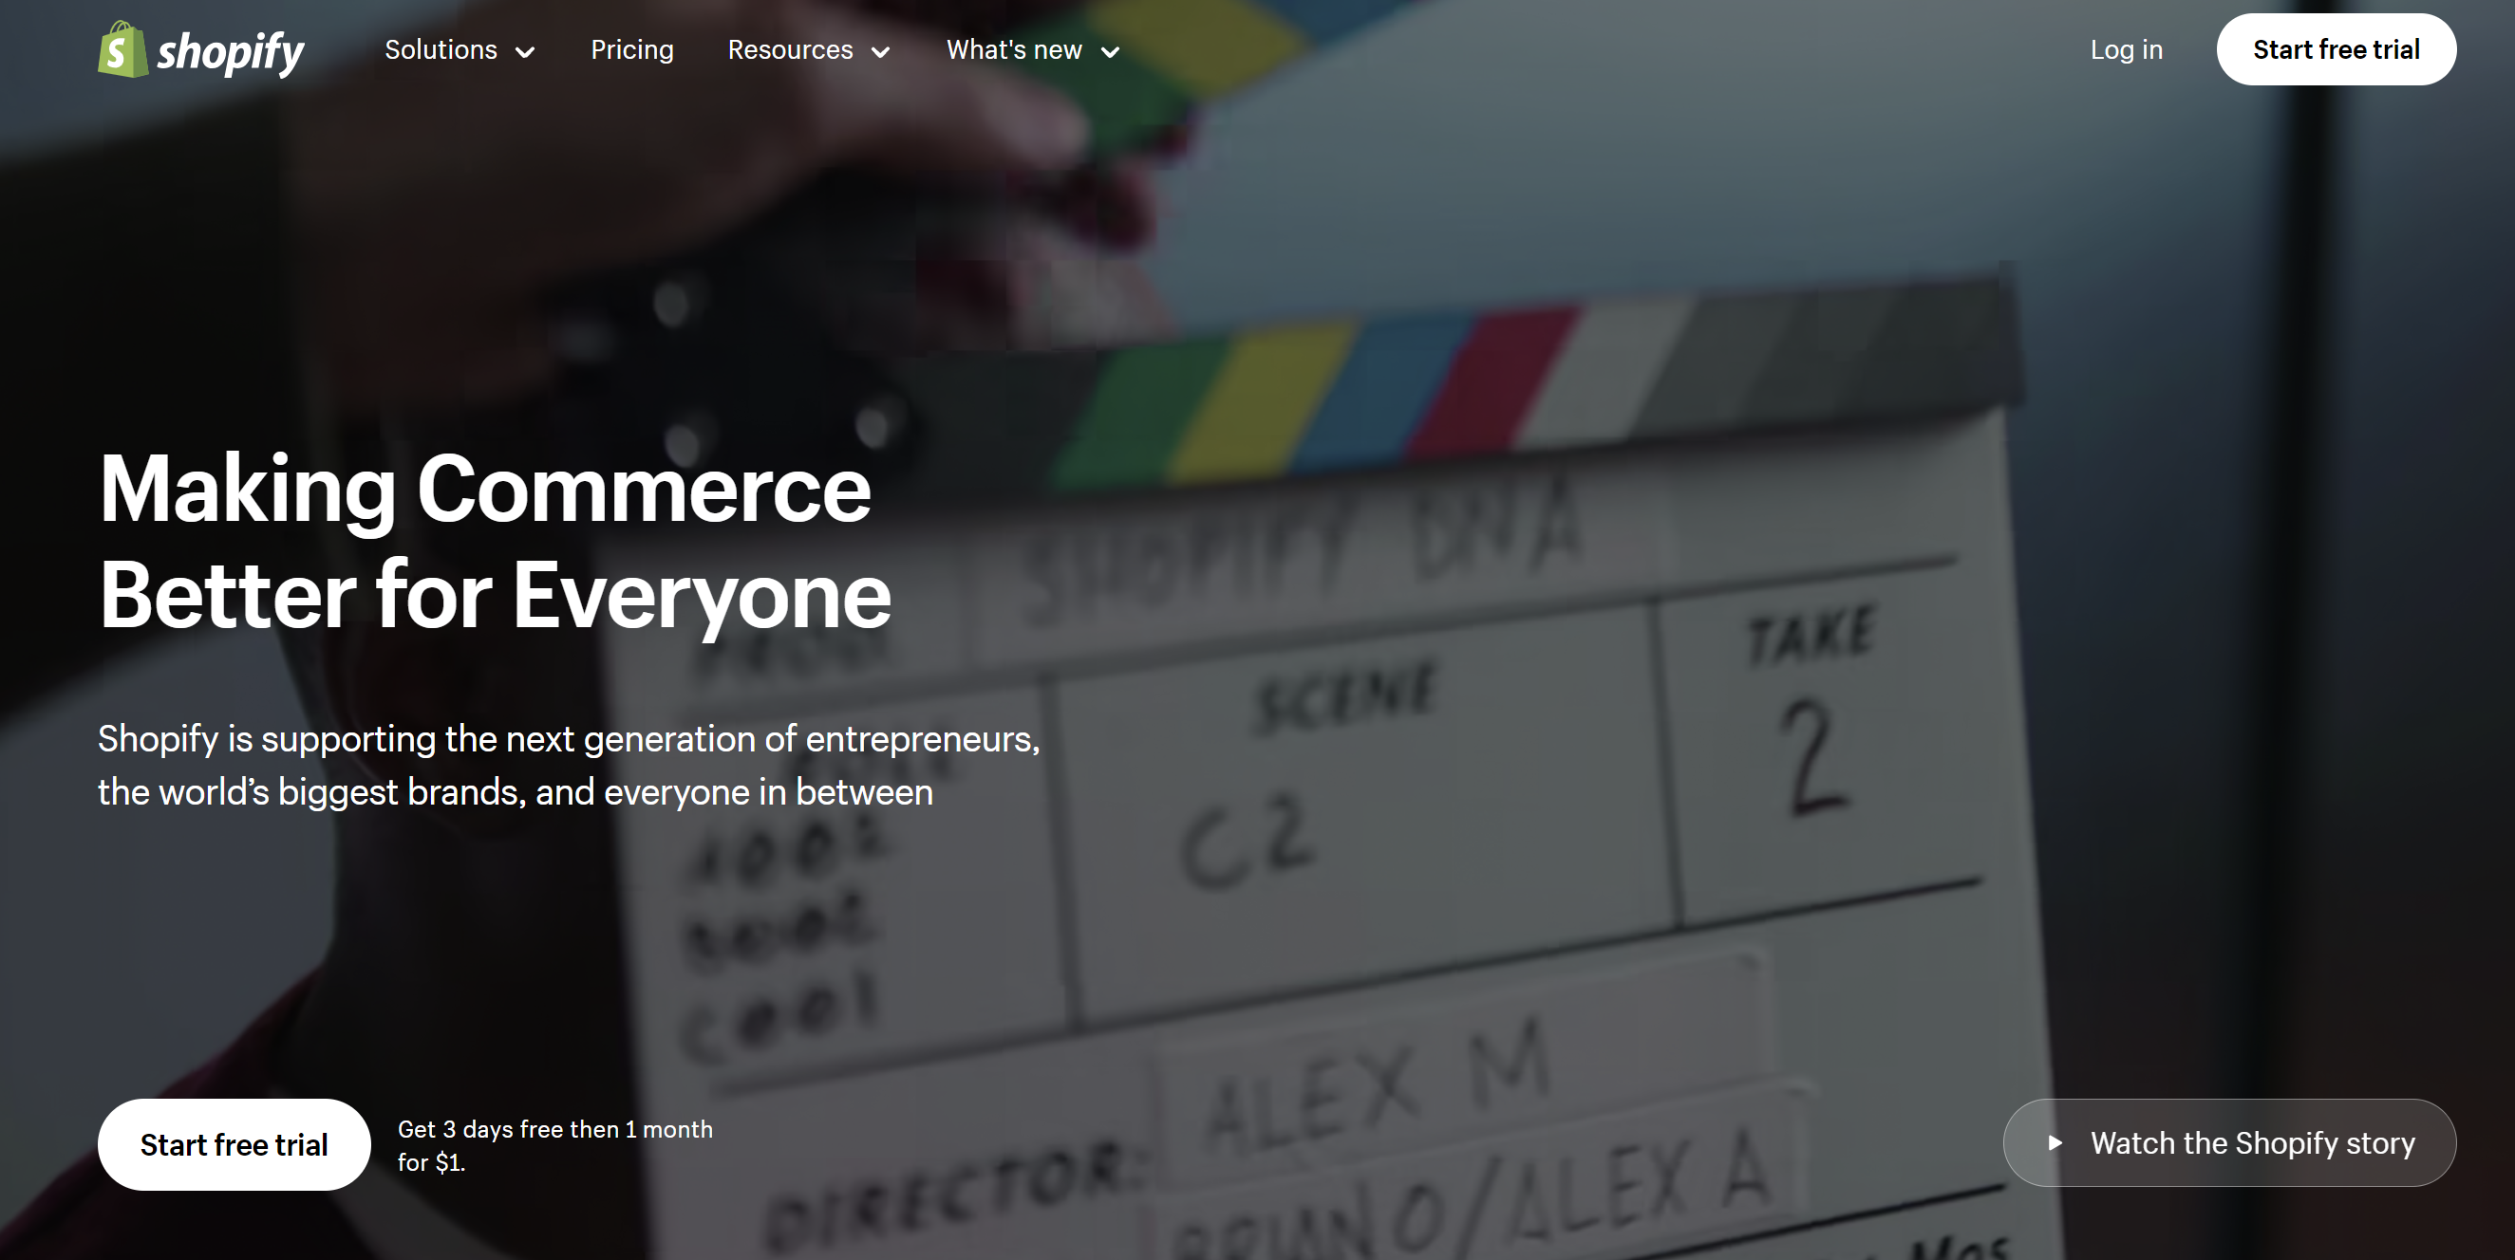Click the Watch the Shopify story button
The image size is (2515, 1260).
click(x=2230, y=1143)
